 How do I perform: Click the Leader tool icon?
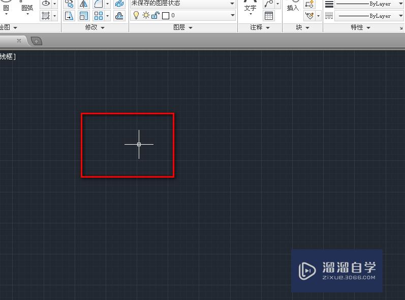pos(269,4)
